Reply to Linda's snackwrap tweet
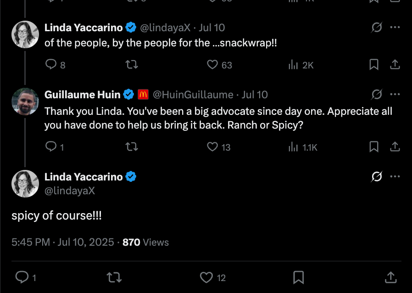The height and width of the screenshot is (293, 412). click(x=51, y=65)
